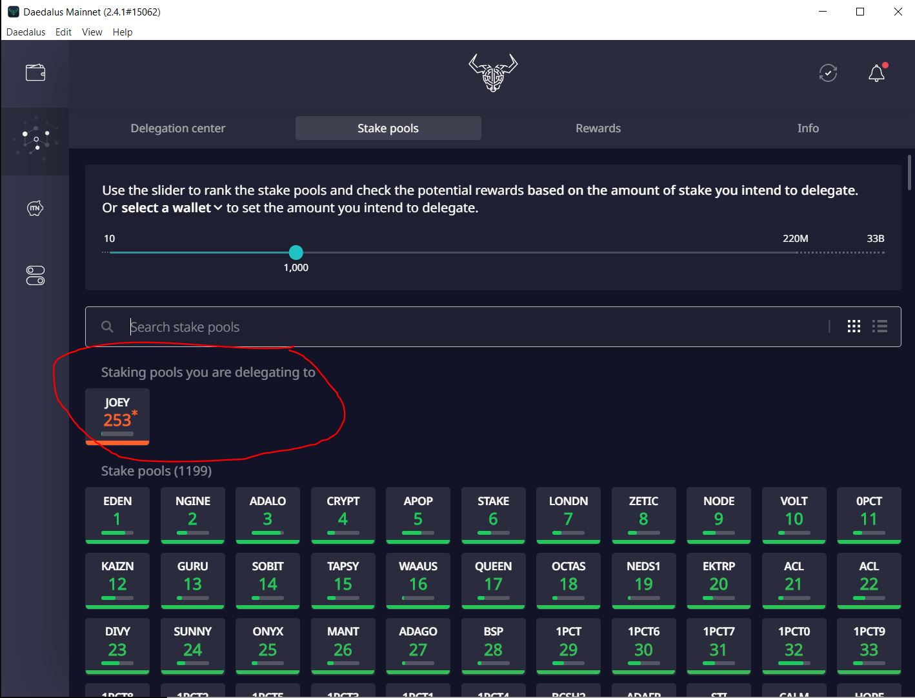The width and height of the screenshot is (915, 698).
Task: Click the STAKE pool ranked 6
Action: point(493,515)
